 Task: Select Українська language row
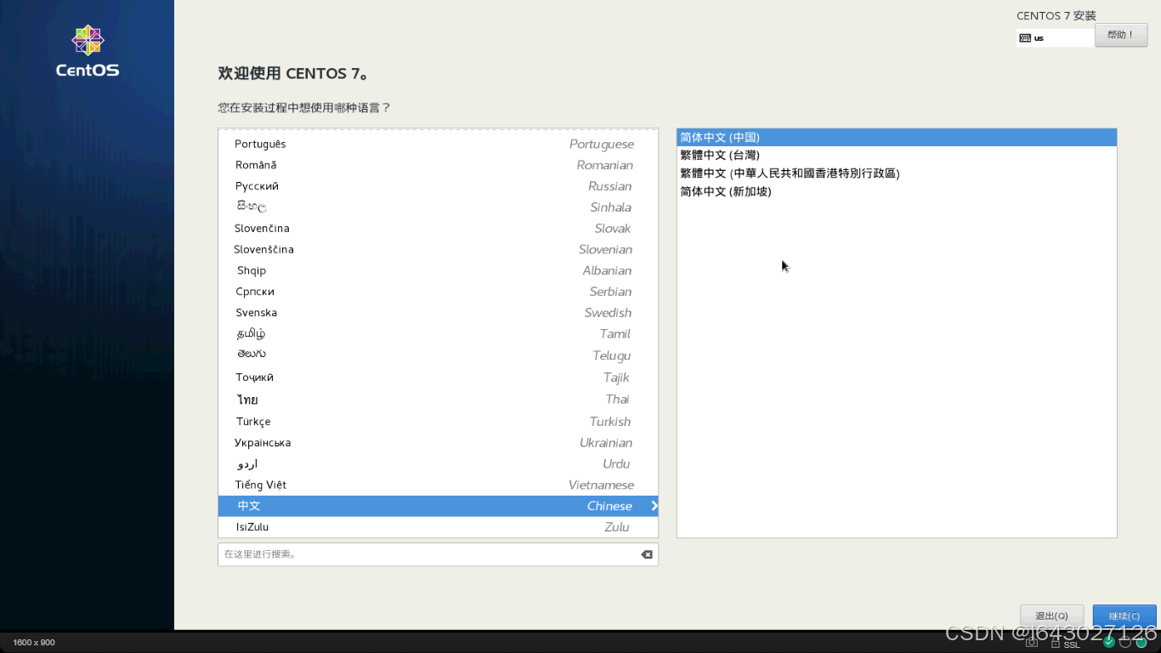(x=438, y=443)
